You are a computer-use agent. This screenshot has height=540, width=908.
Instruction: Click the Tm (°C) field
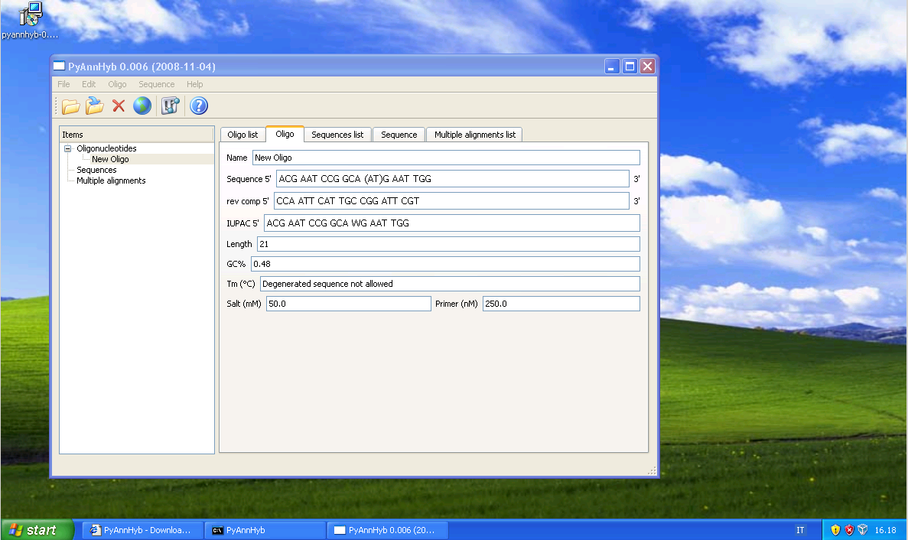[x=450, y=284]
